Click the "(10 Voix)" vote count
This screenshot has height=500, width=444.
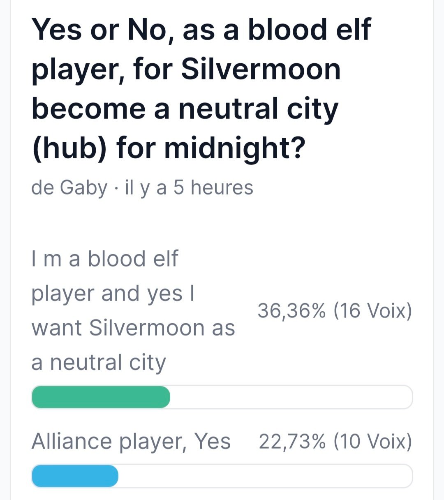372,442
